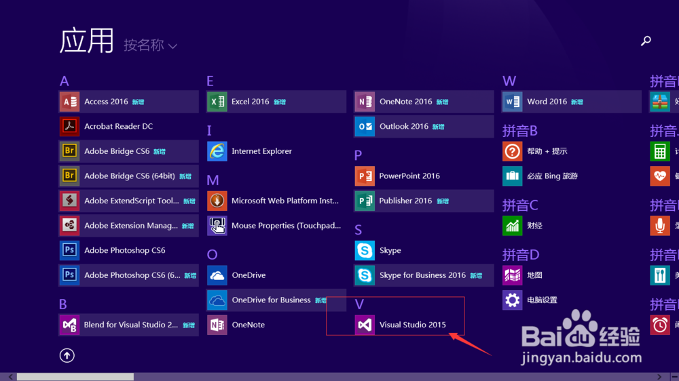Launch the Acrobat Reader DC icon
The width and height of the screenshot is (679, 381).
[69, 126]
